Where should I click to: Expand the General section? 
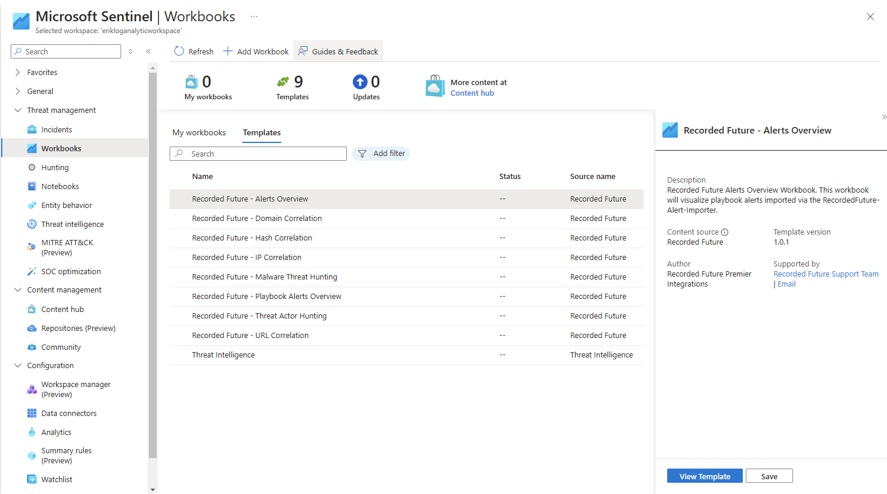point(18,92)
